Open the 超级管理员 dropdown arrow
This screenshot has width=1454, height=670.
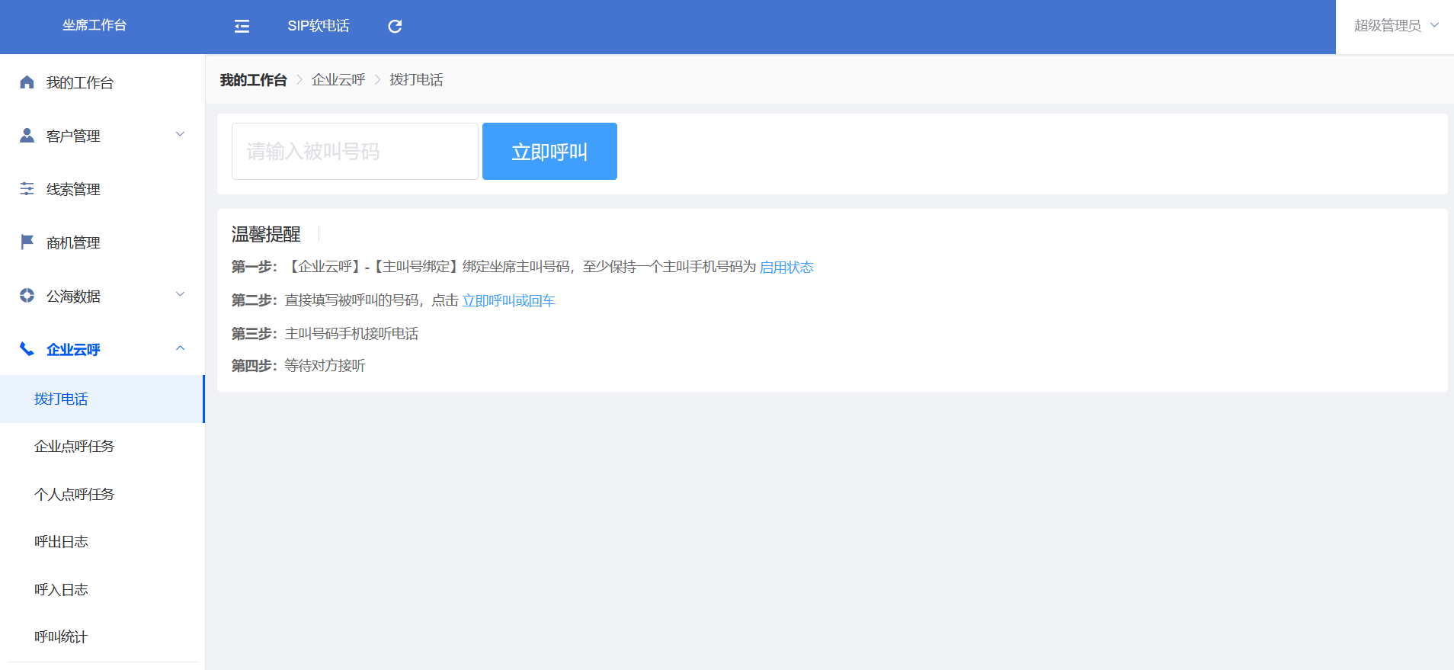coord(1434,25)
